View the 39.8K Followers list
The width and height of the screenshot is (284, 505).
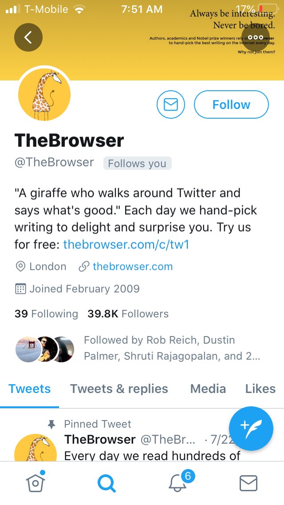128,314
